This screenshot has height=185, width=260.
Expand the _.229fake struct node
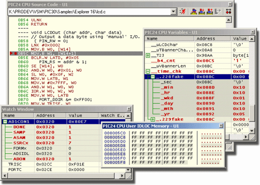(153, 119)
